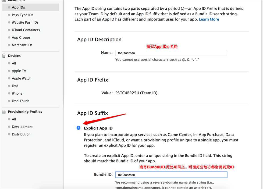Open App Groups list
This screenshot has height=189, width=263.
[21, 38]
